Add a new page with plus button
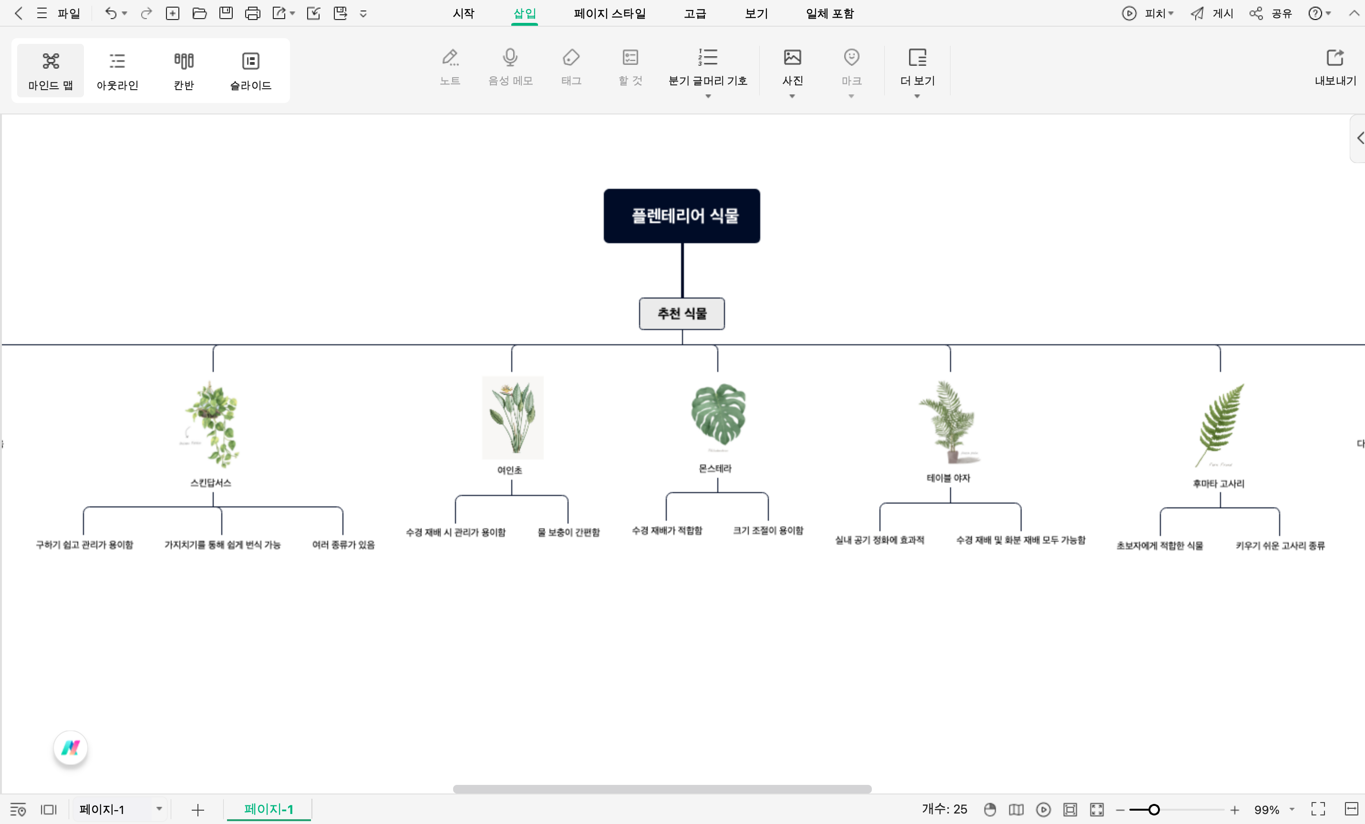Image resolution: width=1365 pixels, height=824 pixels. (198, 810)
